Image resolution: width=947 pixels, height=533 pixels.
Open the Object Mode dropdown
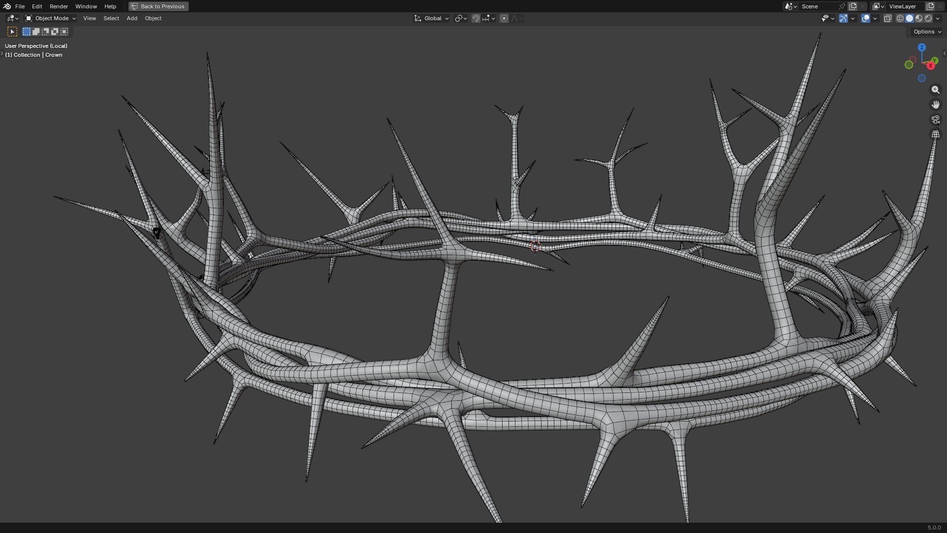pyautogui.click(x=50, y=18)
